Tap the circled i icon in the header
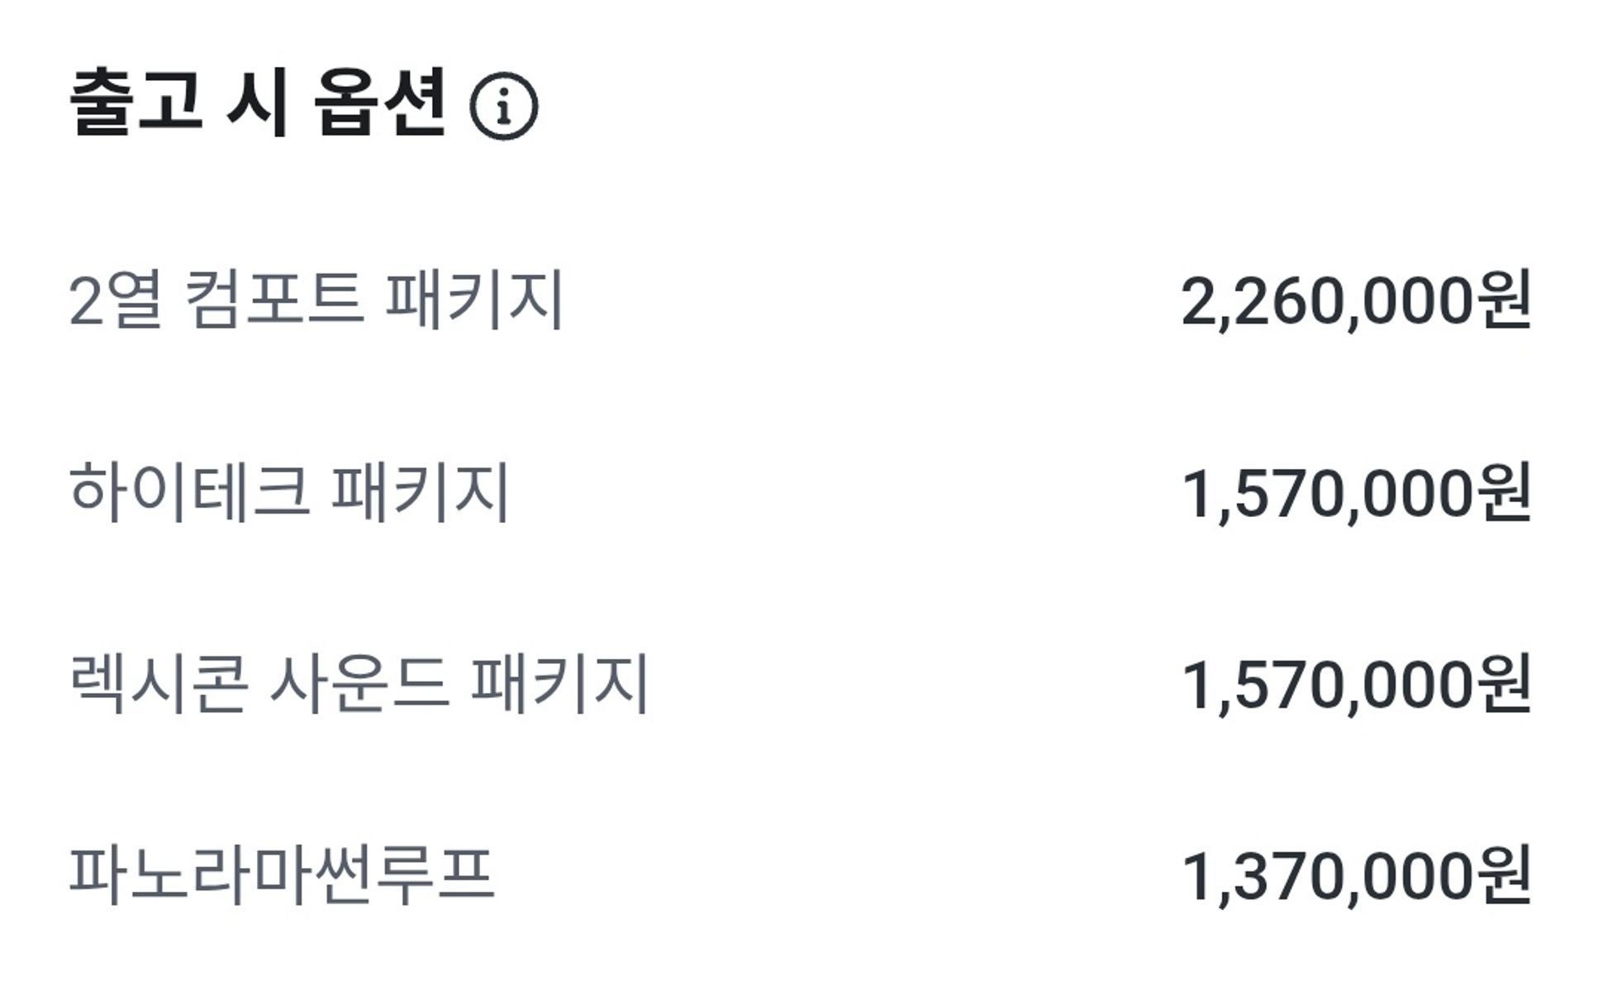The image size is (1603, 991). click(x=503, y=107)
